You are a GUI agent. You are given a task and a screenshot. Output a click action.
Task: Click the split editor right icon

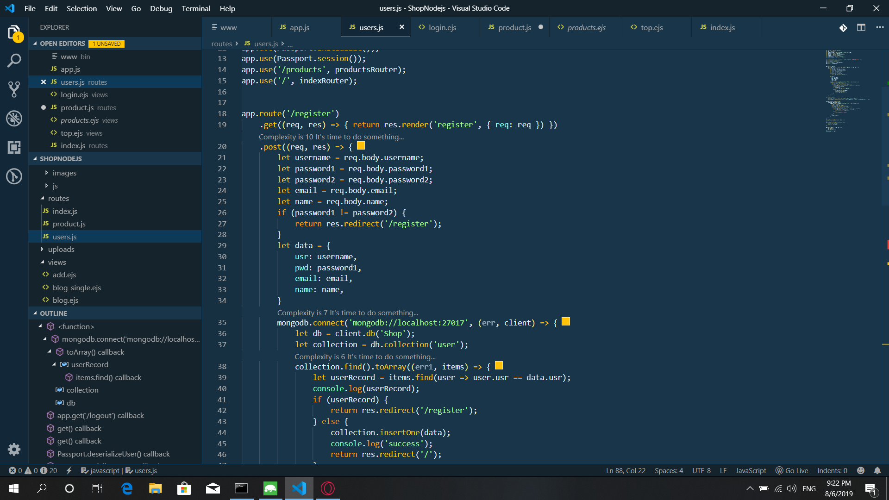(x=861, y=27)
